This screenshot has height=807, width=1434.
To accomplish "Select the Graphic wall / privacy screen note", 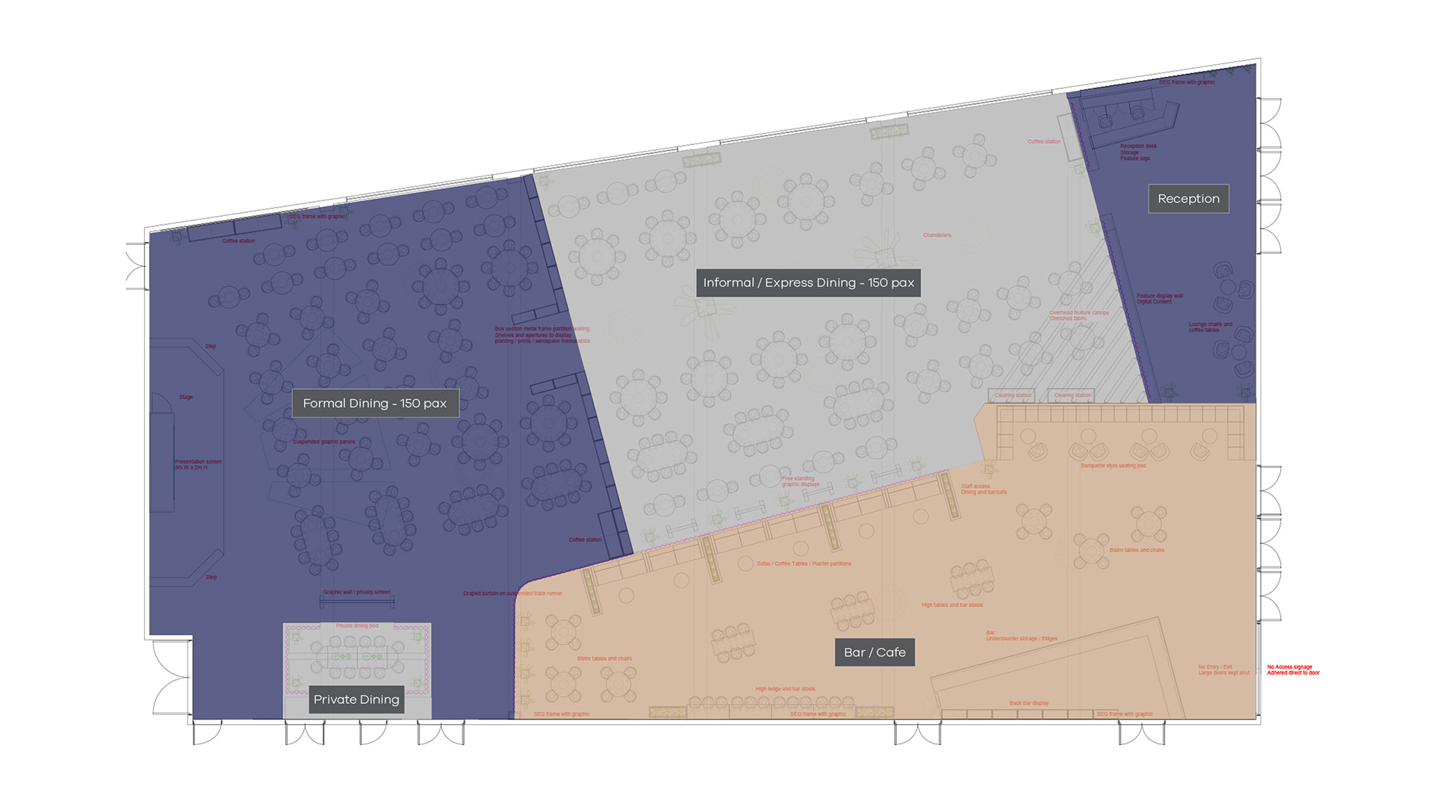I will pyautogui.click(x=356, y=592).
